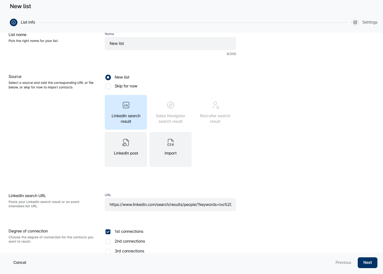Cancel the new list creation
Viewport: 383px width, 274px height.
pyautogui.click(x=20, y=263)
